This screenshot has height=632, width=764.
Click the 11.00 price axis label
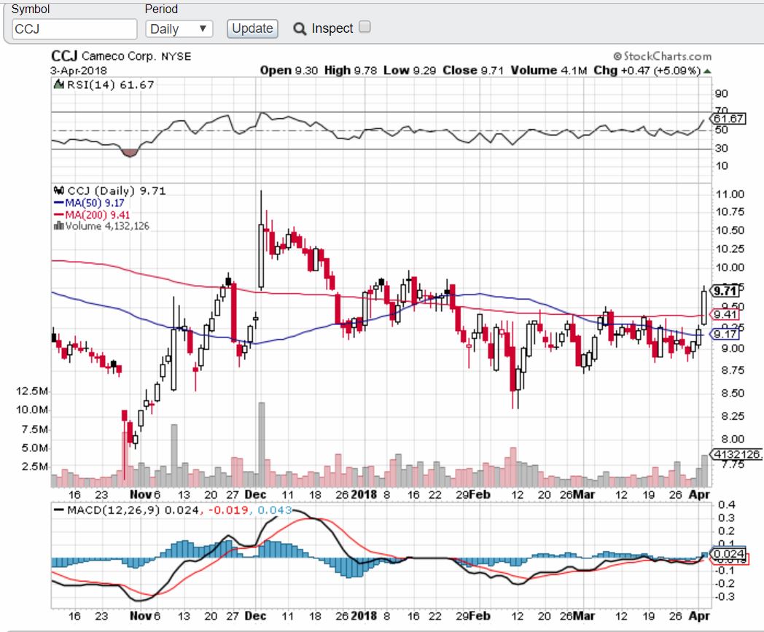pyautogui.click(x=730, y=195)
